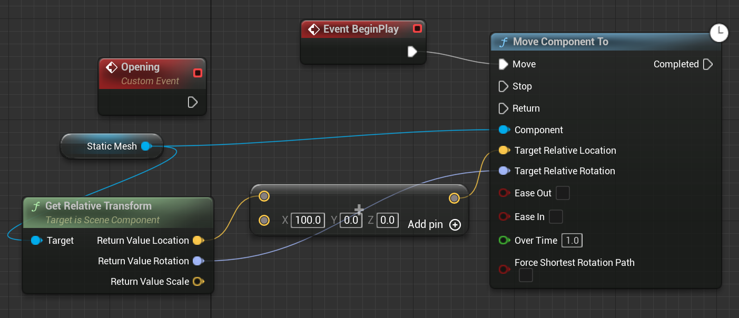Click the Opening event red delegate pin

(x=198, y=73)
